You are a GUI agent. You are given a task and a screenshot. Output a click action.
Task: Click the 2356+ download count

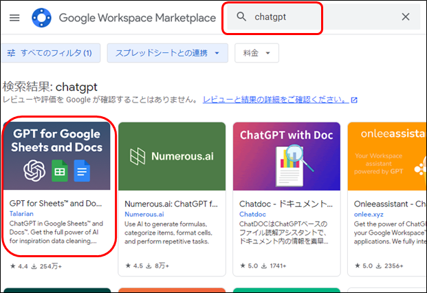coord(393,265)
